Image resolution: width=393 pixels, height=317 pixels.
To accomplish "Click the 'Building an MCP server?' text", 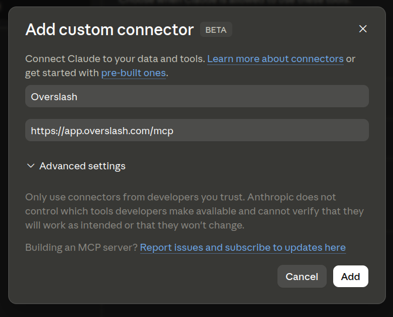I will tap(82, 247).
